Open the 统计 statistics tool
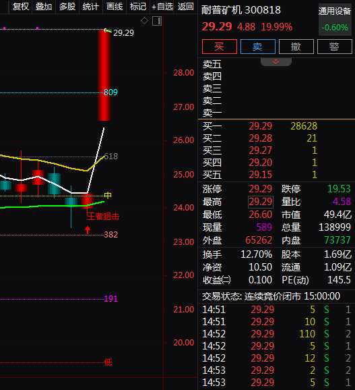 (x=91, y=7)
